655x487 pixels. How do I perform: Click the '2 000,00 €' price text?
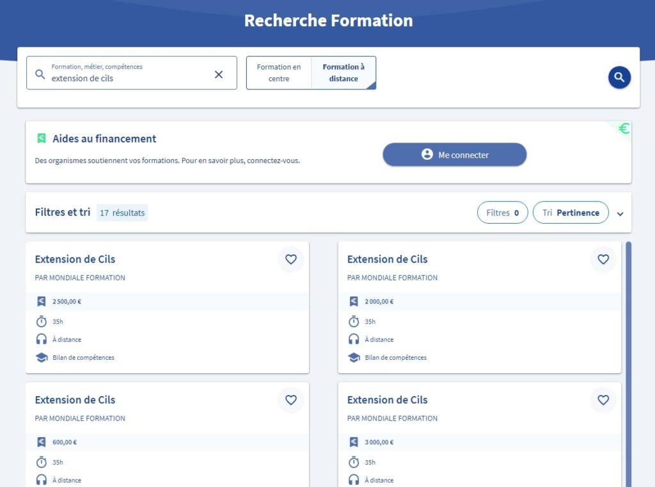(379, 301)
